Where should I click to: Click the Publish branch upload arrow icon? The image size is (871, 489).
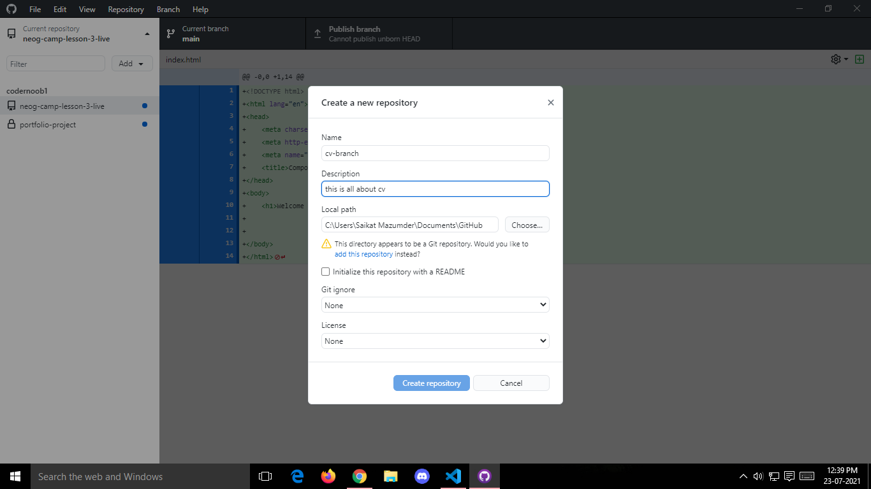click(x=318, y=34)
